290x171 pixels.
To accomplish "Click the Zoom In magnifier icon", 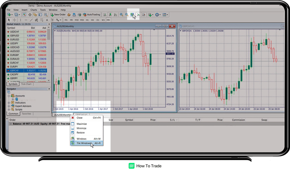I will pyautogui.click(x=122, y=14).
